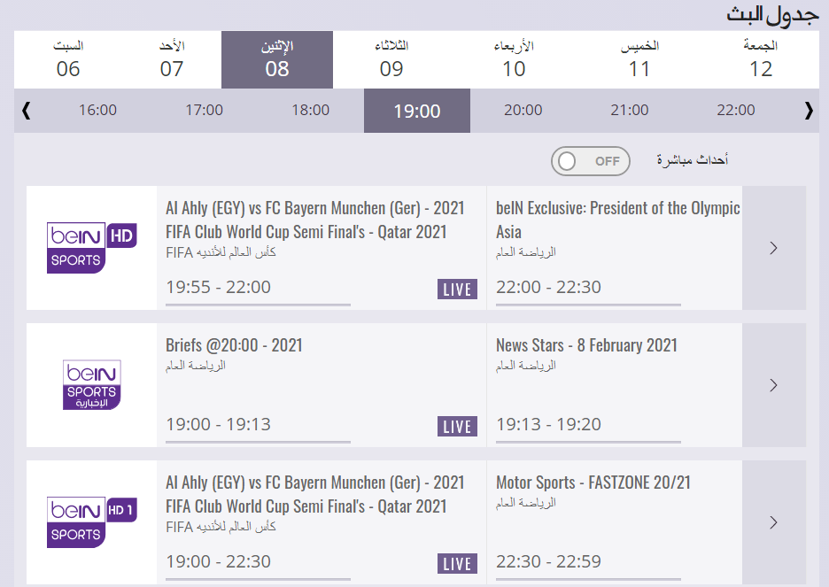The width and height of the screenshot is (829, 587).
Task: Click the LIVE badge on the 19:55 Al Ahly match
Action: (x=457, y=289)
